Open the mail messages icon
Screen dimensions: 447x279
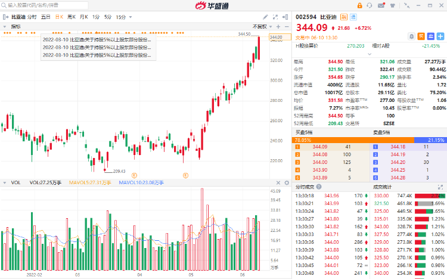[x=381, y=5]
